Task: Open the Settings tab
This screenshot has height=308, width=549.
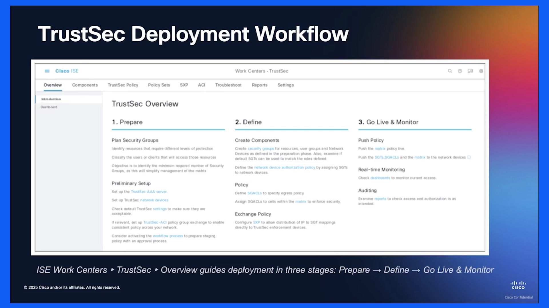Action: pos(286,85)
